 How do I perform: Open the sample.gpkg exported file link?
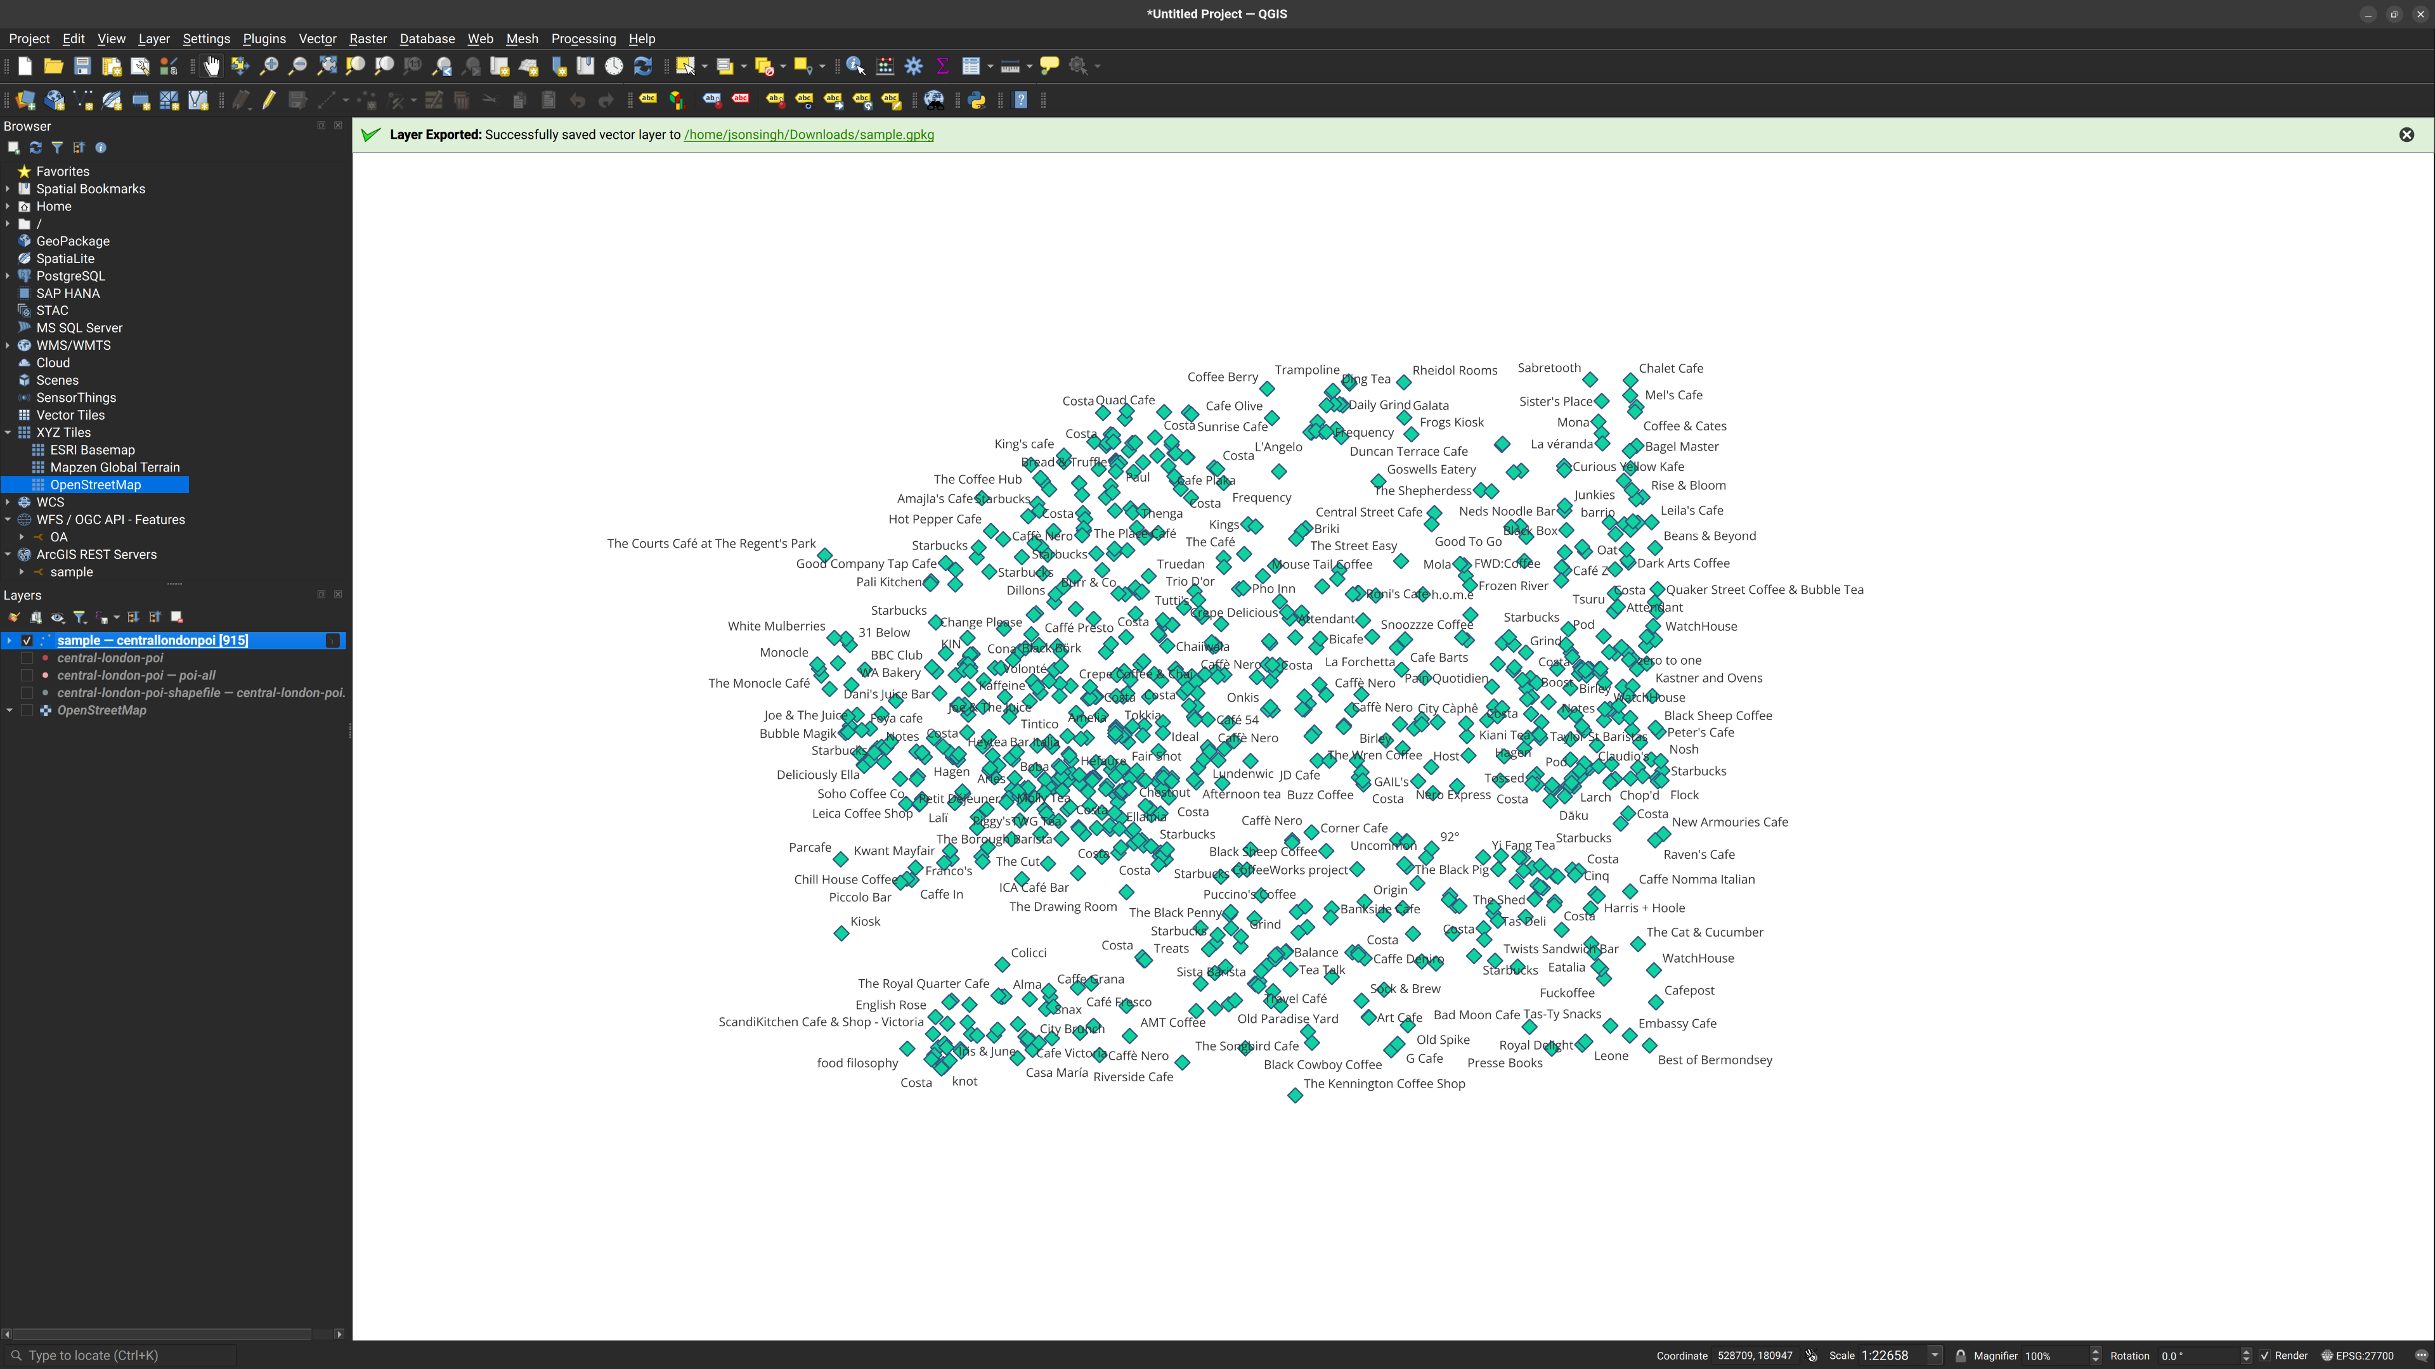pyautogui.click(x=808, y=135)
